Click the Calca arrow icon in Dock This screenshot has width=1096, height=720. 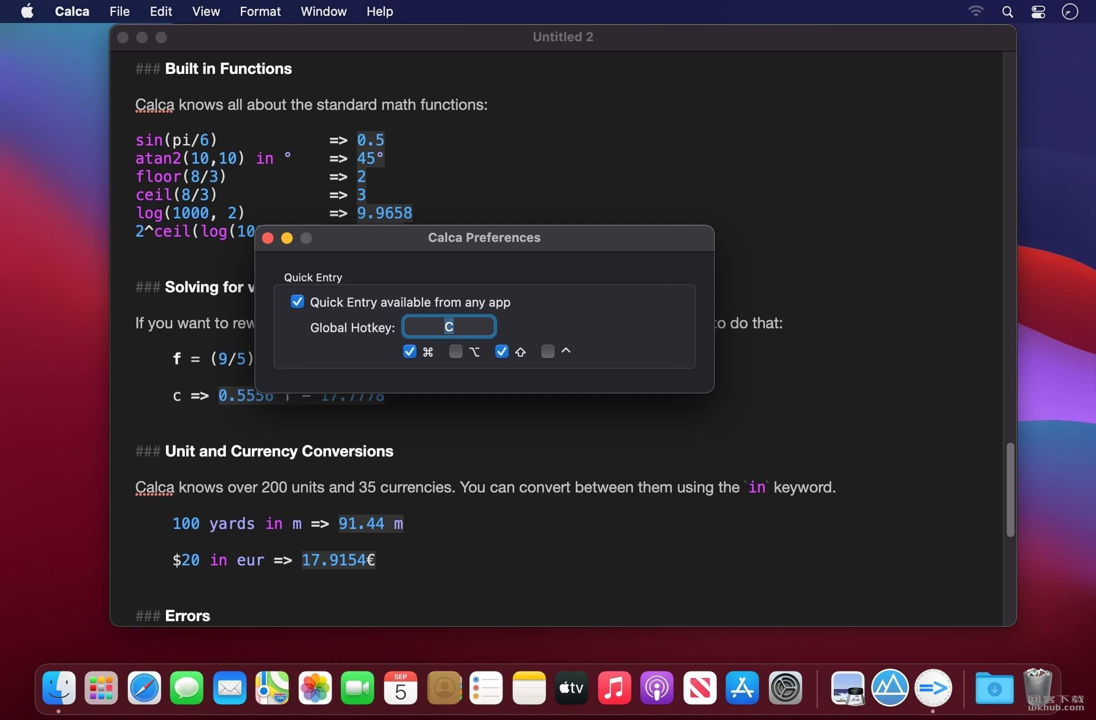coord(933,687)
